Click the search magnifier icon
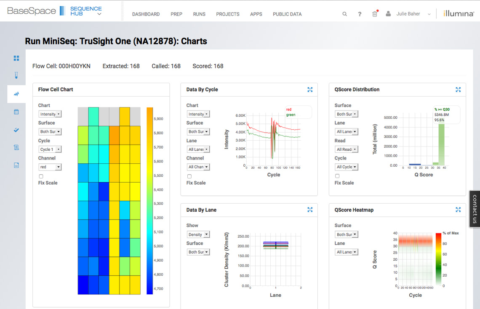Image resolution: width=480 pixels, height=309 pixels. [344, 14]
